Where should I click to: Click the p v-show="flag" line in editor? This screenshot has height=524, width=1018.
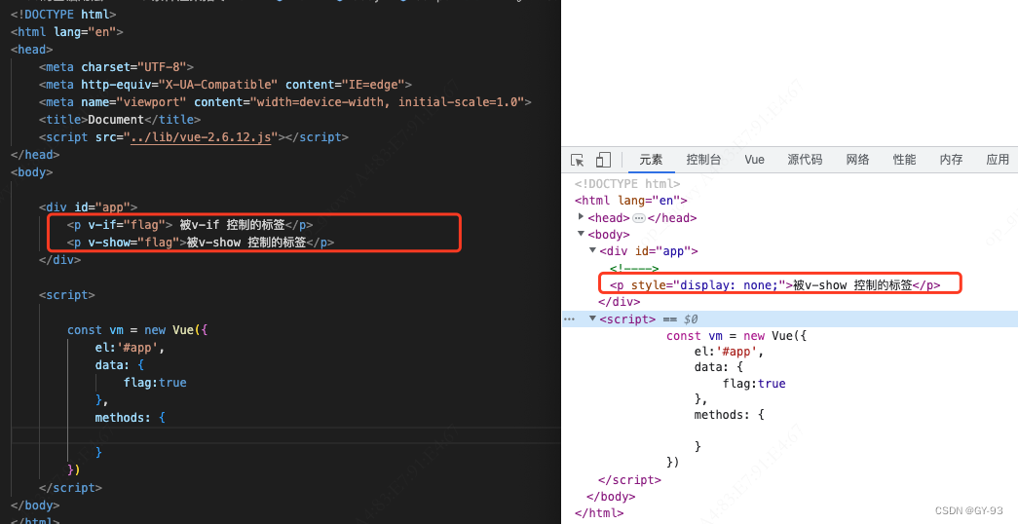pos(201,243)
